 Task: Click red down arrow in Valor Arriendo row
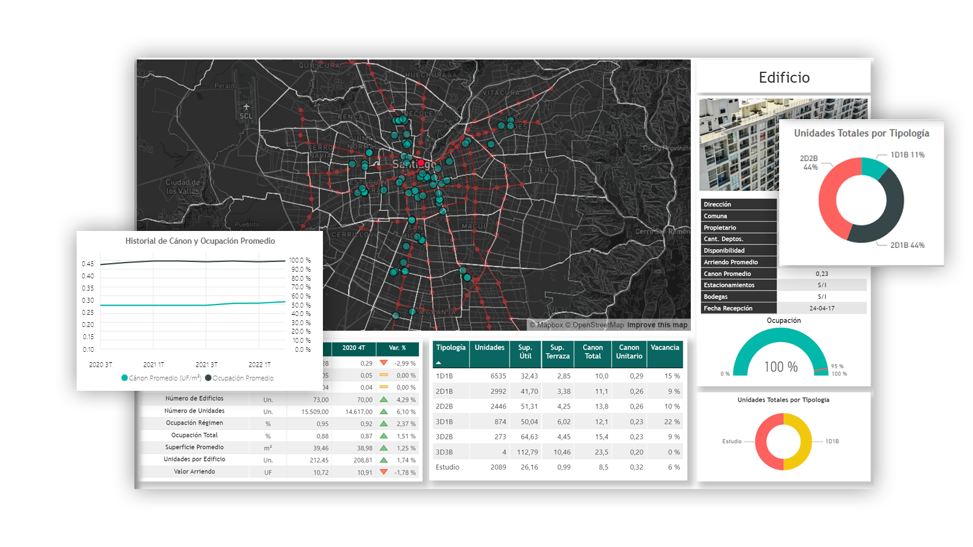tap(384, 472)
